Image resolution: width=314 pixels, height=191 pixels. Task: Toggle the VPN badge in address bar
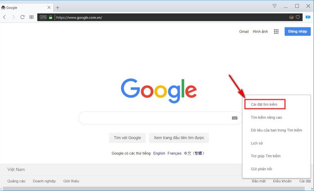pyautogui.click(x=43, y=17)
